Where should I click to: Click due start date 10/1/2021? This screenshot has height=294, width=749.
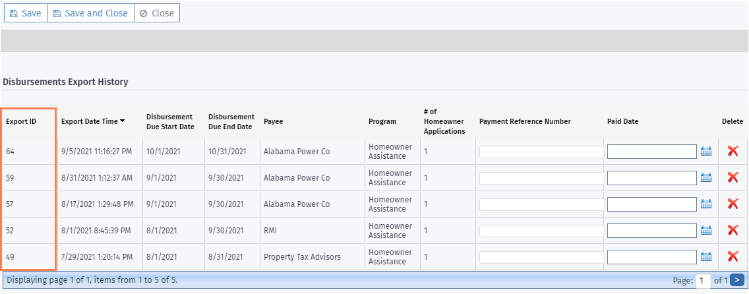[x=163, y=152]
